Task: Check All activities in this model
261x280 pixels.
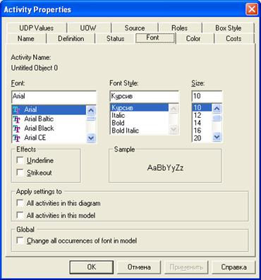Action: (20, 215)
